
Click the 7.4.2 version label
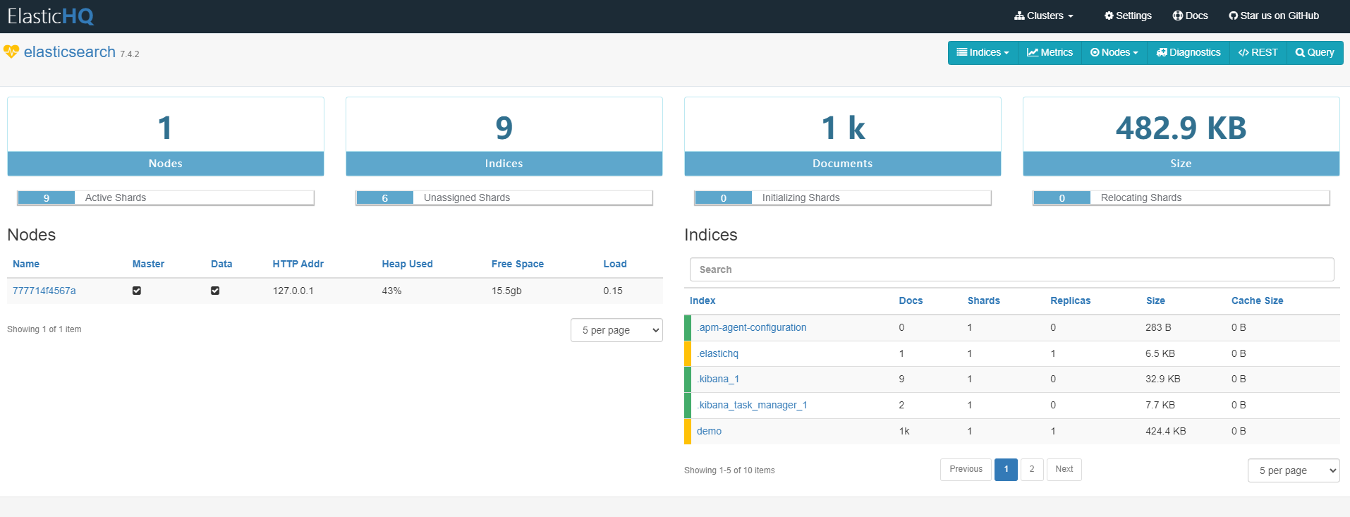pos(130,54)
